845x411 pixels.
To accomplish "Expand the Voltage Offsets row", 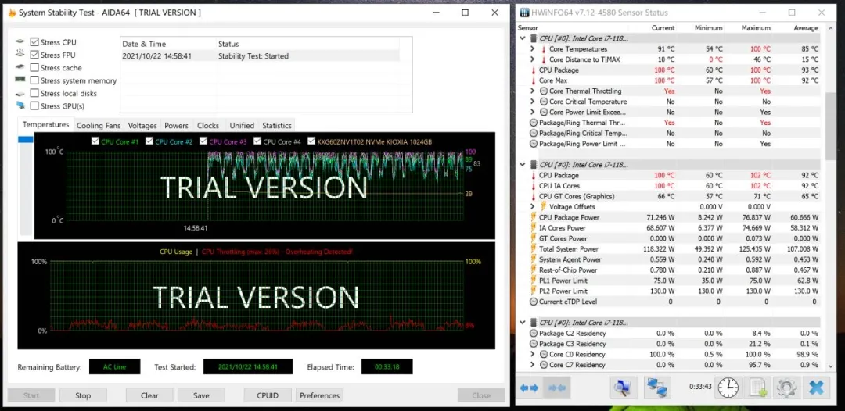I will coord(533,207).
